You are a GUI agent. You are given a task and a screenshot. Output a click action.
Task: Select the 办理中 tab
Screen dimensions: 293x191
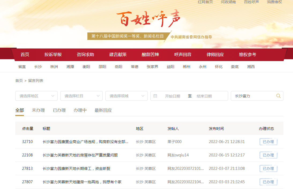coord(80,110)
